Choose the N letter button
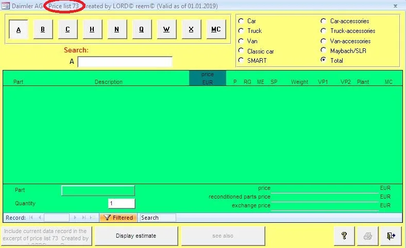 117,29
